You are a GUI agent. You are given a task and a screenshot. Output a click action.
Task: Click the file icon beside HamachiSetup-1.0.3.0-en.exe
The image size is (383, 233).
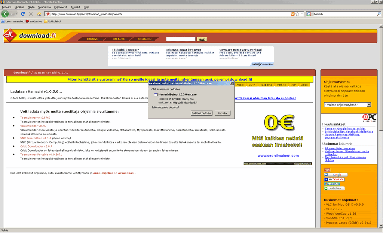[x=155, y=94]
